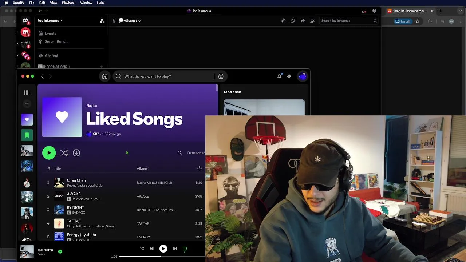Click the now-playing album cover thumbnail
This screenshot has height=262, width=466.
pos(27,251)
